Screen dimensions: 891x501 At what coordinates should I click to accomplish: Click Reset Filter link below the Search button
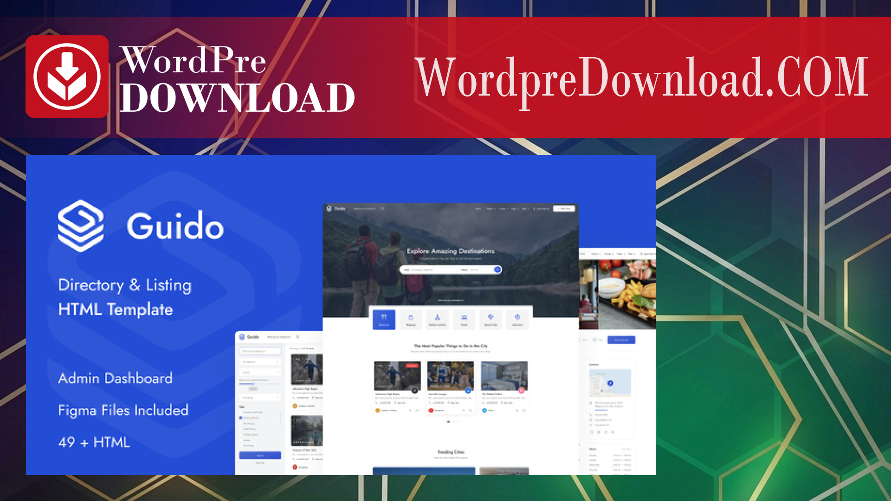pos(260,463)
